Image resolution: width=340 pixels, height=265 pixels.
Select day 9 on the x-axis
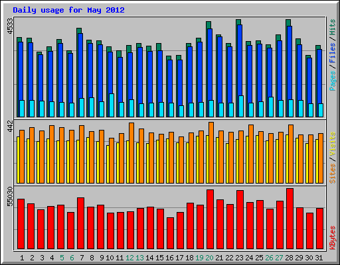(102, 258)
